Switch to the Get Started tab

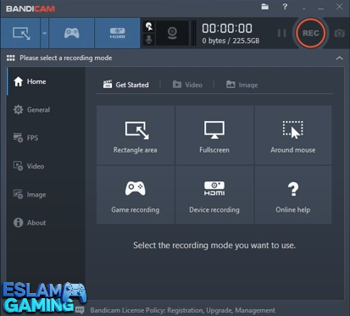click(x=126, y=85)
